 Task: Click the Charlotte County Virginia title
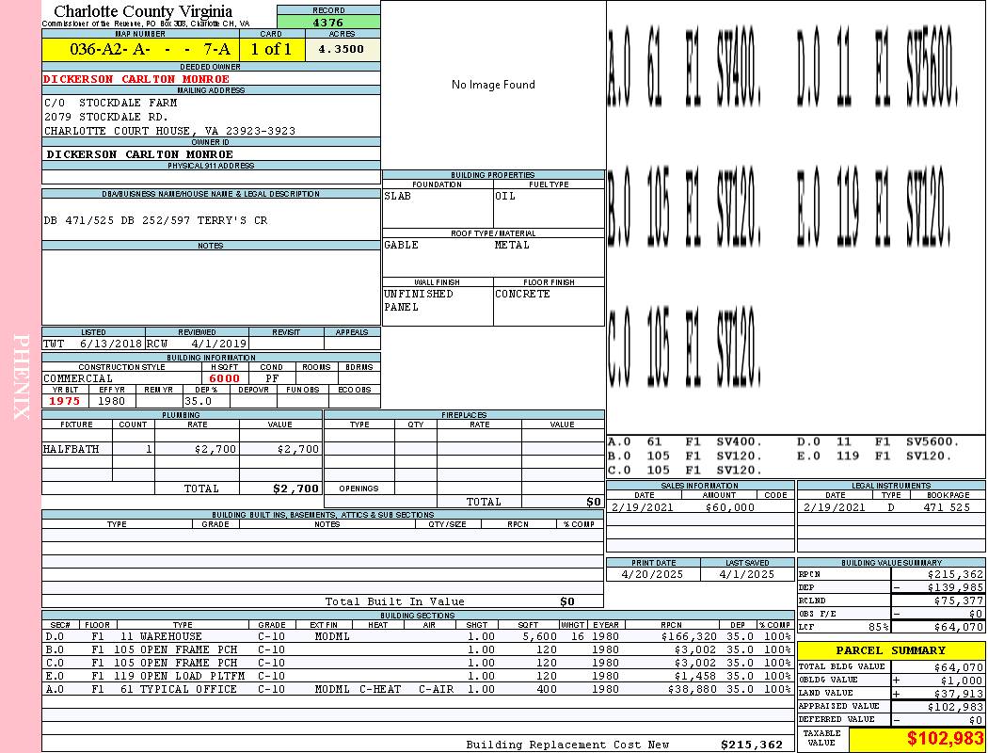pyautogui.click(x=143, y=11)
